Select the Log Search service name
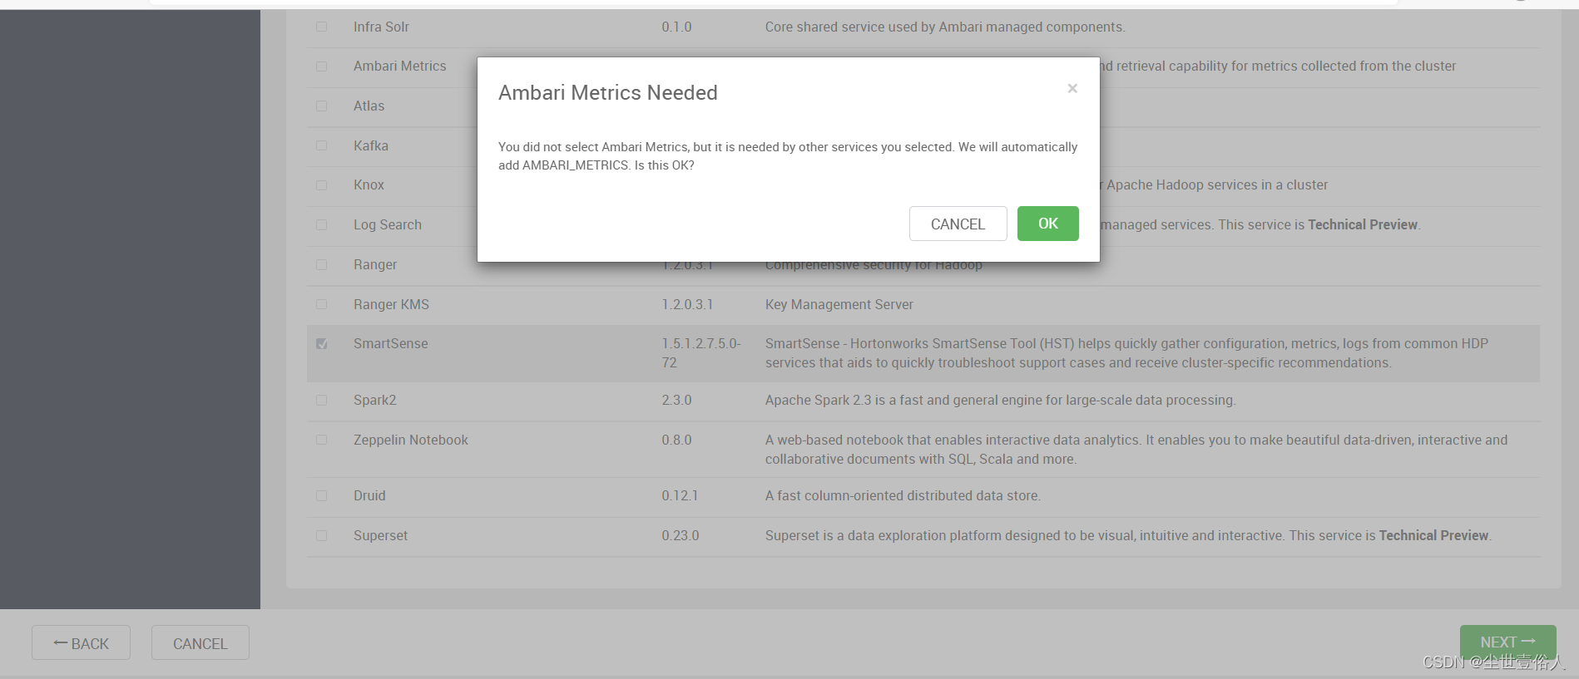1579x679 pixels. [387, 224]
